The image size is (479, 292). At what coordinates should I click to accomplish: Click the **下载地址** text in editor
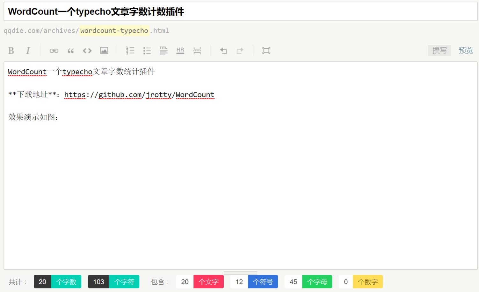coord(32,94)
